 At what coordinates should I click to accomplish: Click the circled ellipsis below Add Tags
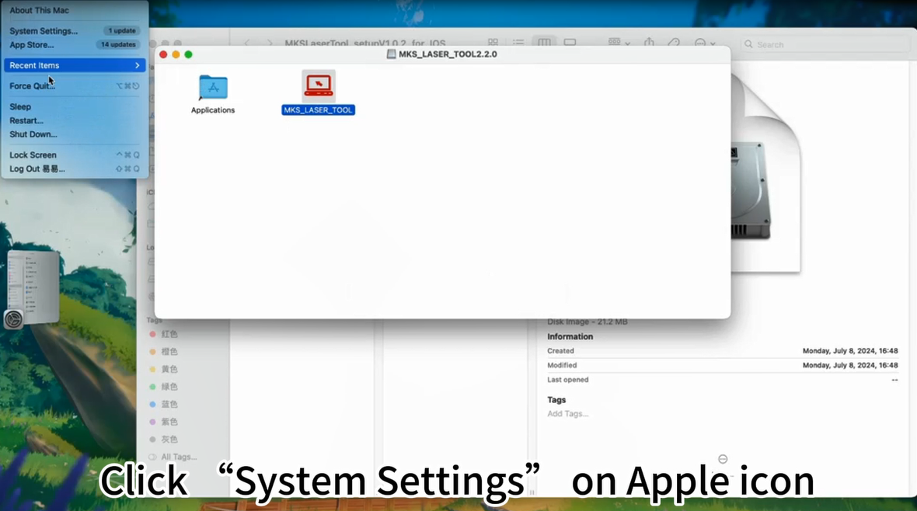pos(723,459)
